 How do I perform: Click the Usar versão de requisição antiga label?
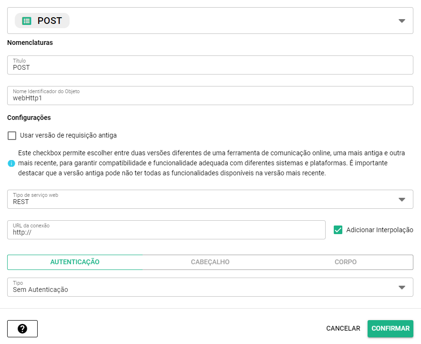click(68, 136)
